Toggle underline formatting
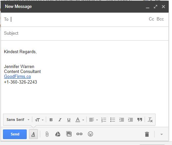 [69, 120]
